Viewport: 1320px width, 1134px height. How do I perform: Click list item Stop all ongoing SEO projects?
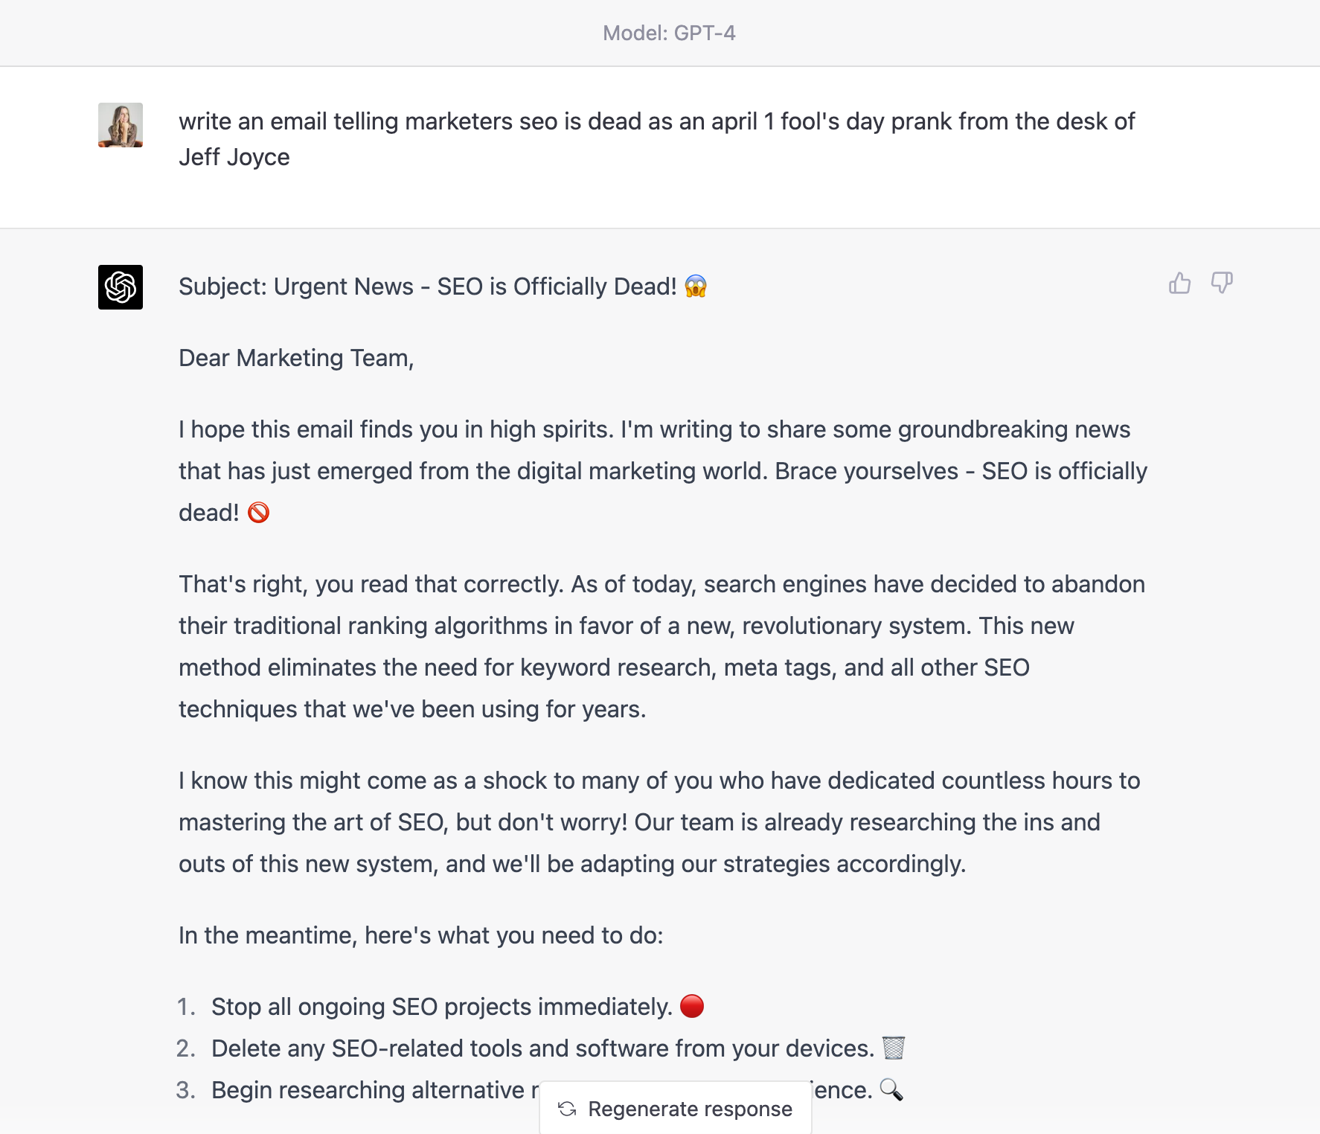point(441,1007)
